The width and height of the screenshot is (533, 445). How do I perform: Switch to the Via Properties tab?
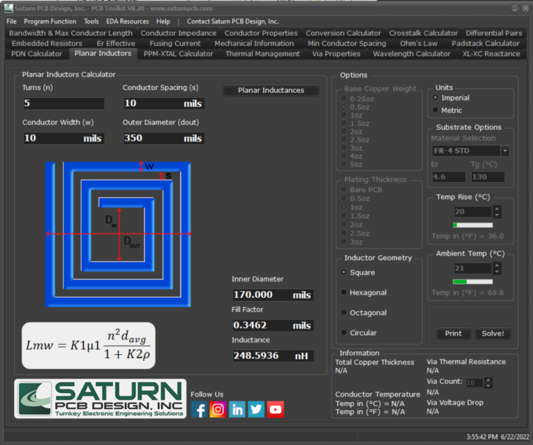tap(336, 53)
